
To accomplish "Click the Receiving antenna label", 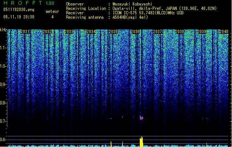I will click(x=85, y=17).
